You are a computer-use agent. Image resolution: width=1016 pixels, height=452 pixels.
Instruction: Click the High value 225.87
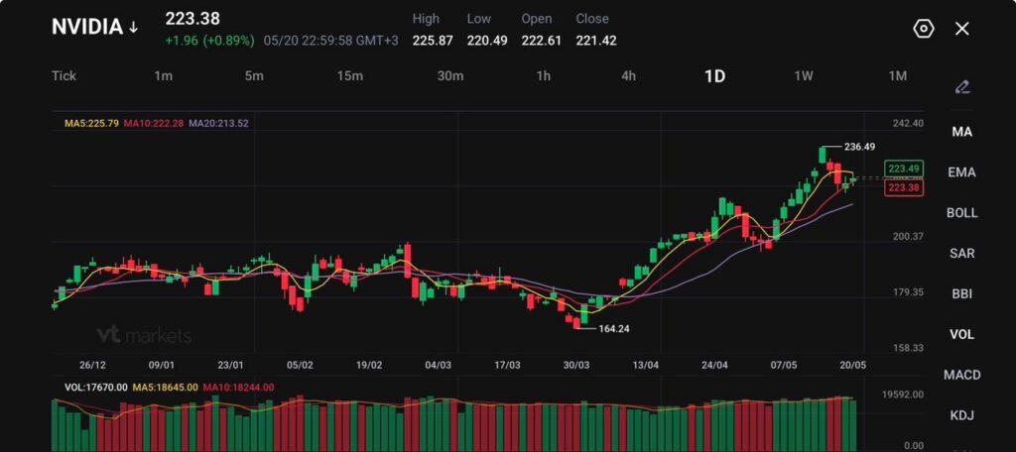433,41
